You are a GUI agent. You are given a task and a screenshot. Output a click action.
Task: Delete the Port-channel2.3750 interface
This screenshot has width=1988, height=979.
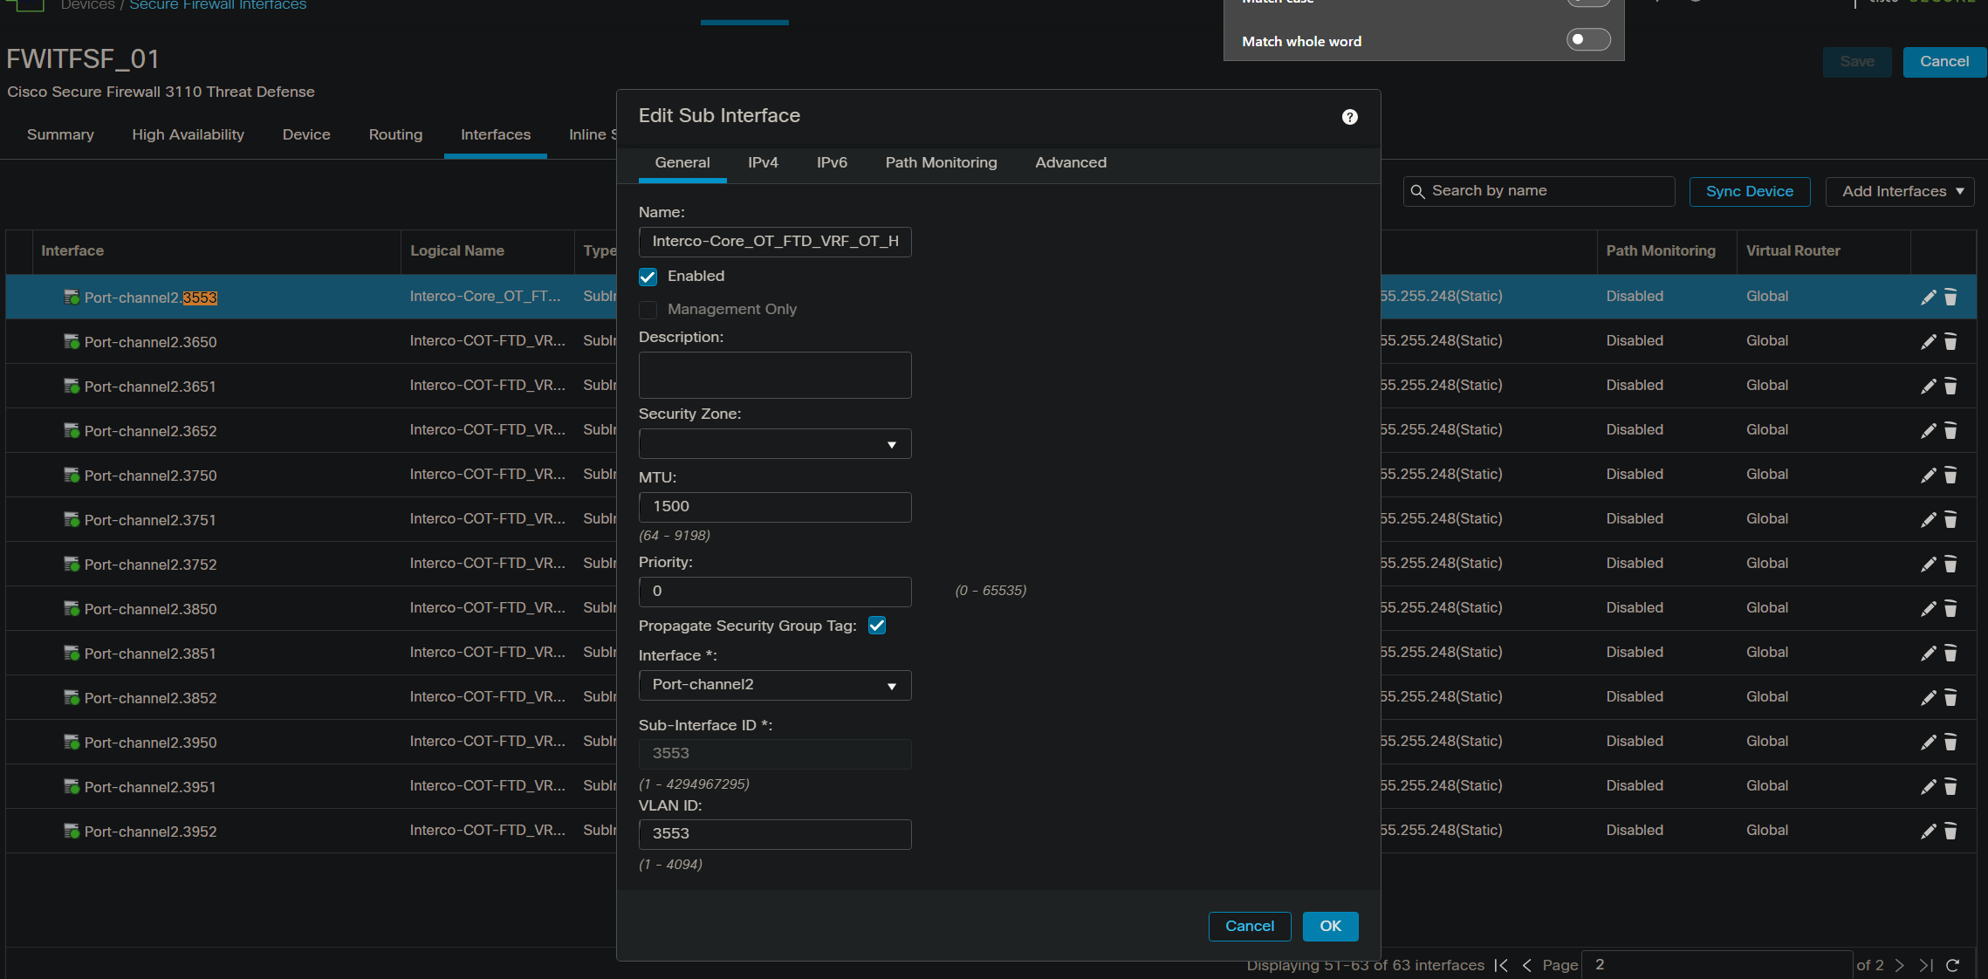[x=1950, y=476]
